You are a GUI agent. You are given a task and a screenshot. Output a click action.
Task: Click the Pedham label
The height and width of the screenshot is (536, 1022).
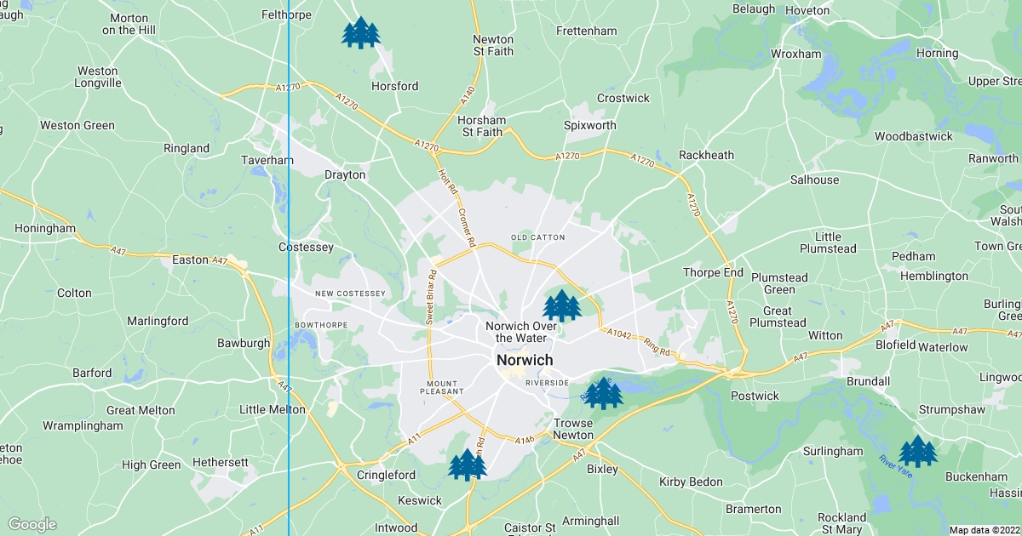point(913,256)
